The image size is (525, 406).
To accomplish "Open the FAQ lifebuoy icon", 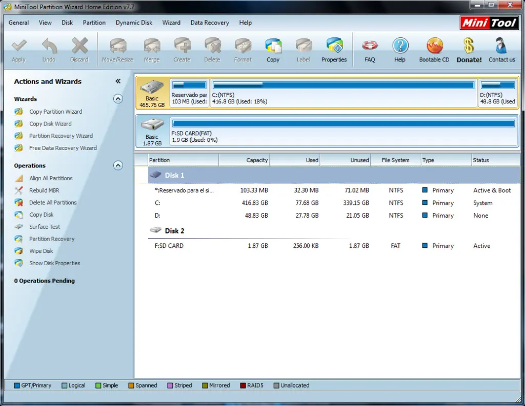I will pyautogui.click(x=370, y=46).
